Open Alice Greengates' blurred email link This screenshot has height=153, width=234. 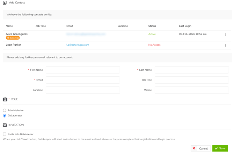tap(86, 34)
